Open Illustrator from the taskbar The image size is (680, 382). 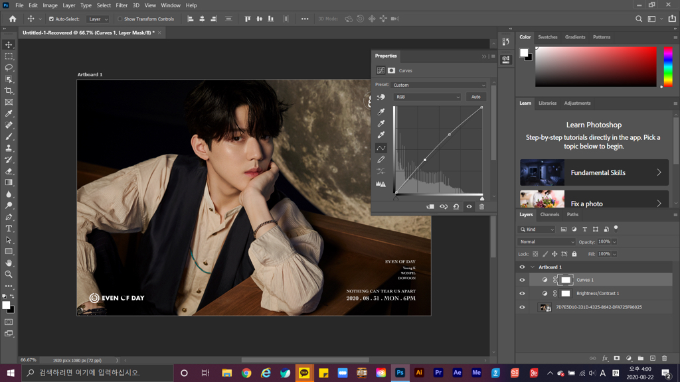tap(419, 373)
